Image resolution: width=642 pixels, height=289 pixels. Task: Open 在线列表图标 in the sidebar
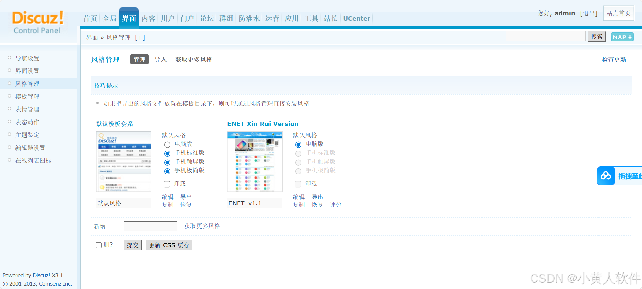[33, 161]
